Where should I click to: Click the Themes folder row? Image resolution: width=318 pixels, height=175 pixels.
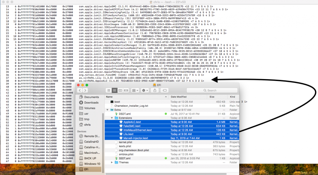(172, 162)
